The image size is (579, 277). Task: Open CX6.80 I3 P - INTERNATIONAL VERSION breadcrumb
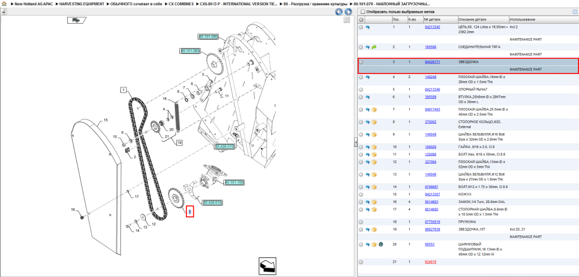pyautogui.click(x=239, y=4)
